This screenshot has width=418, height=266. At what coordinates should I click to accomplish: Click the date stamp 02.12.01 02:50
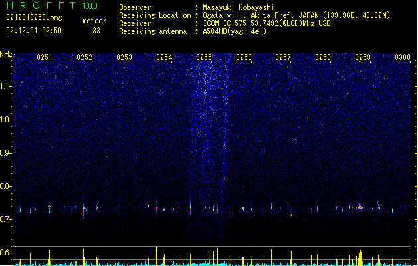[34, 31]
